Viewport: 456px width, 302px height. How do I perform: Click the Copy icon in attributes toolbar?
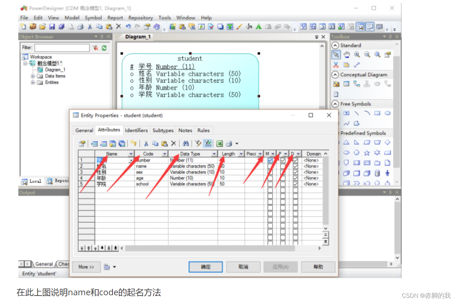pyautogui.click(x=155, y=143)
